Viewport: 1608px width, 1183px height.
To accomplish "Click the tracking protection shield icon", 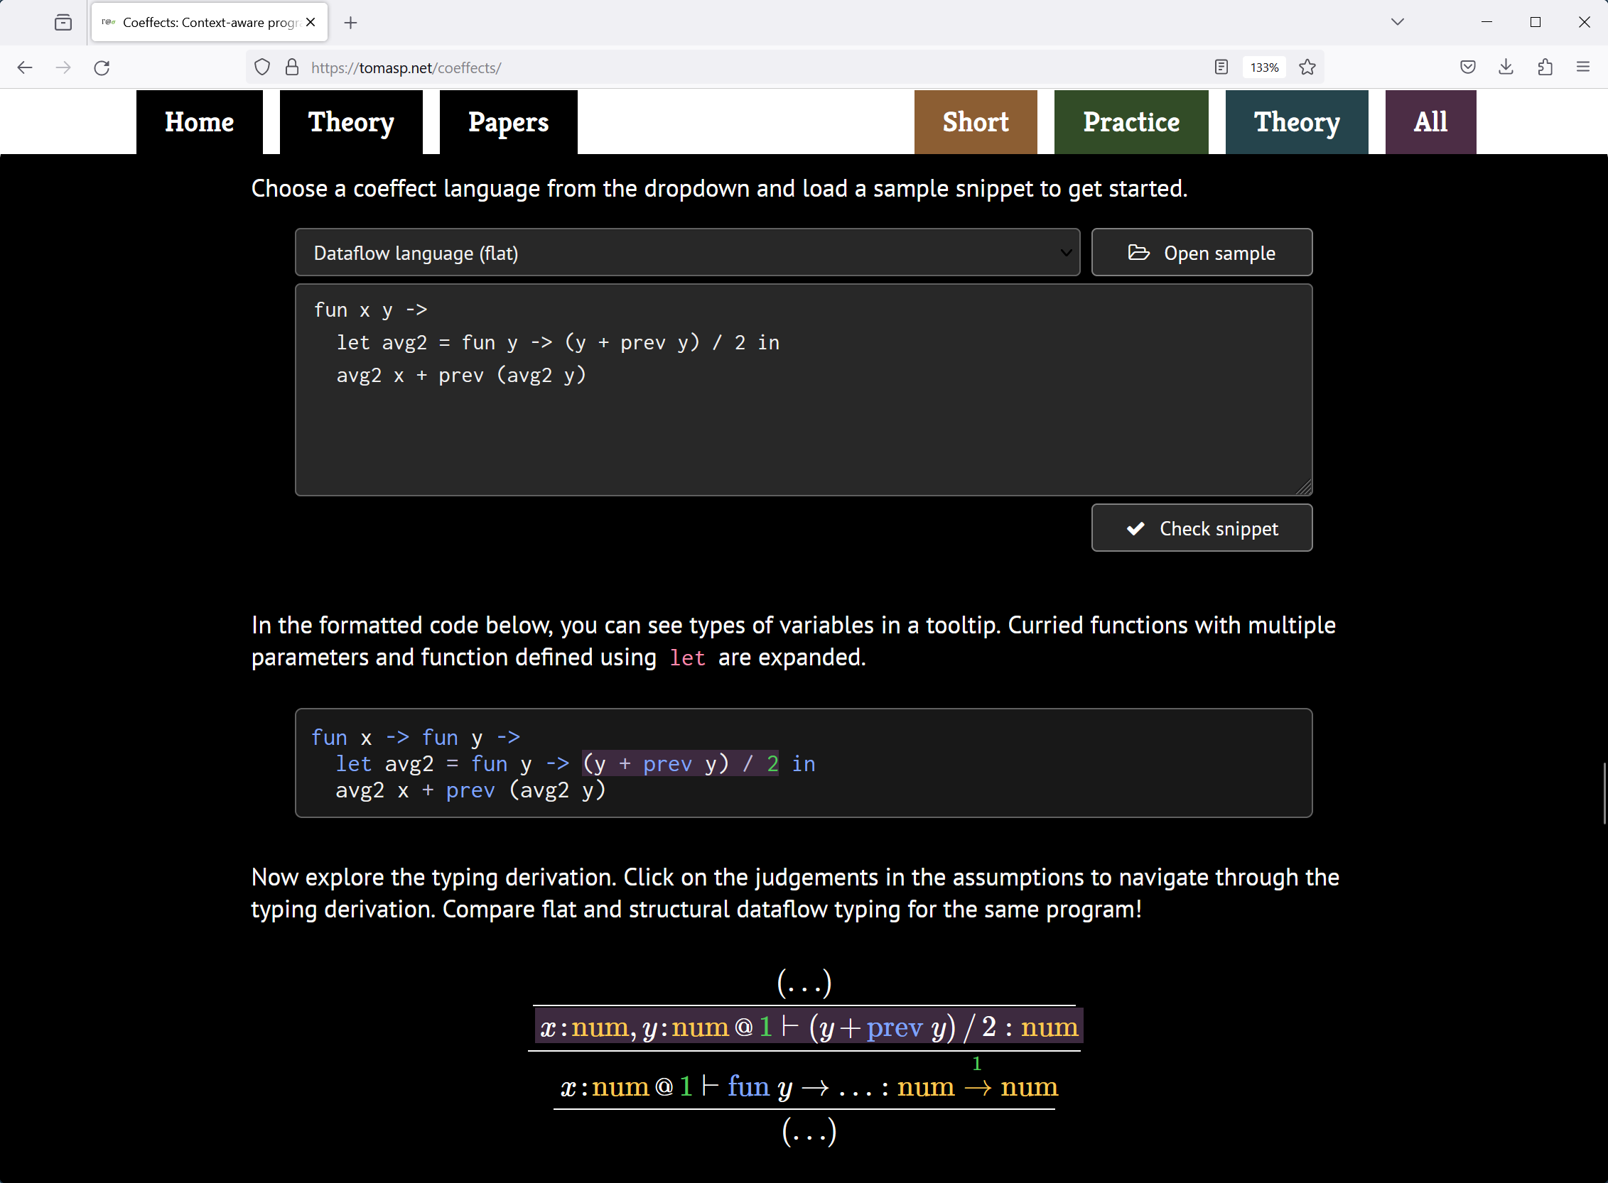I will click(x=262, y=67).
